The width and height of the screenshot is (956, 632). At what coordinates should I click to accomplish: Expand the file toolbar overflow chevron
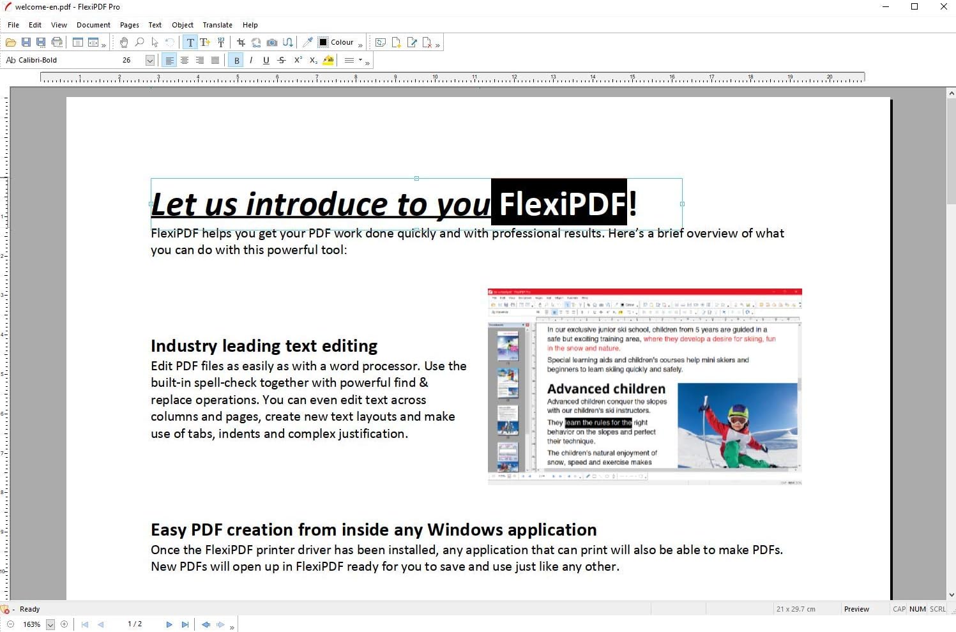(x=103, y=45)
